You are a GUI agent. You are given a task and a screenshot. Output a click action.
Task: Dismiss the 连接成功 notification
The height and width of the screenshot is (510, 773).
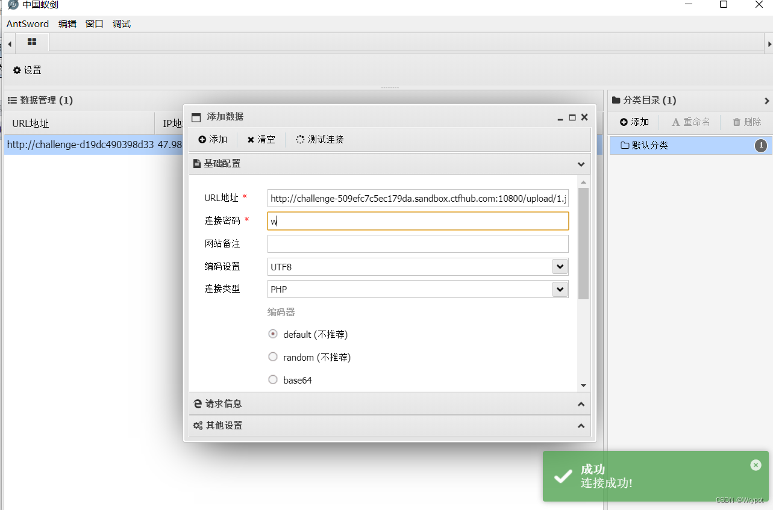tap(756, 465)
